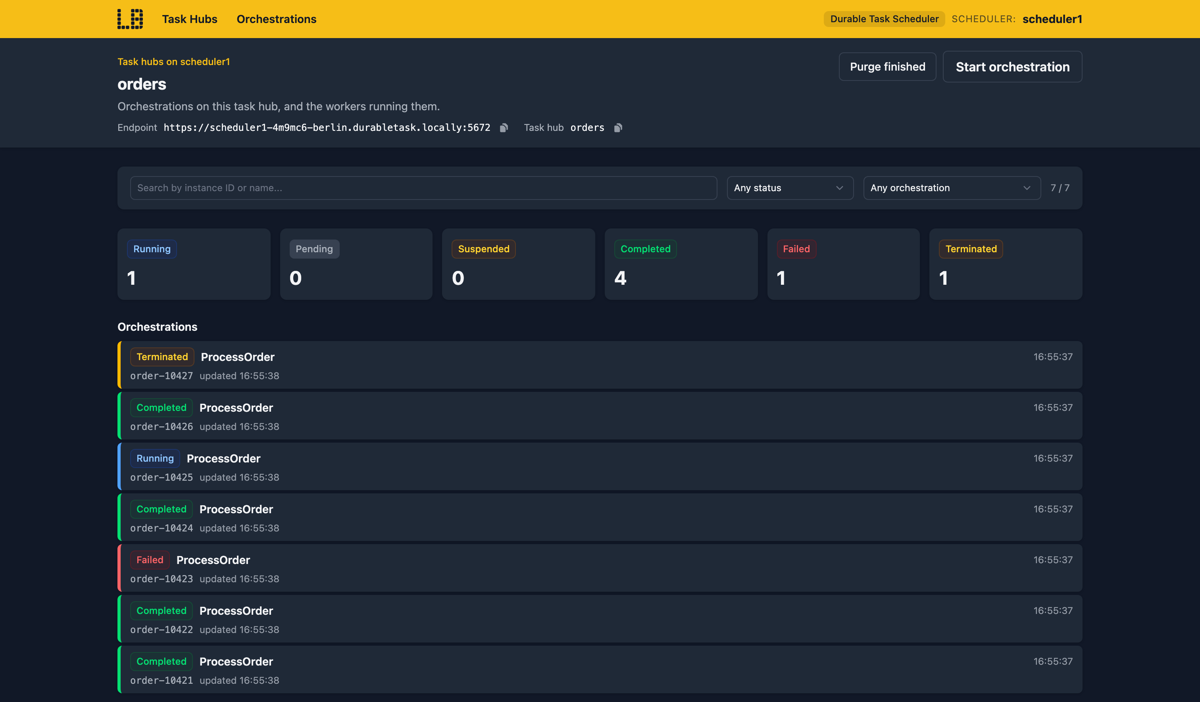1200x702 pixels.
Task: Expand the Any orchestration dropdown
Action: (952, 188)
